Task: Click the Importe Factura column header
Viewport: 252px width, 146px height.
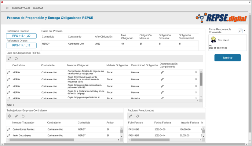Action: (x=190, y=122)
